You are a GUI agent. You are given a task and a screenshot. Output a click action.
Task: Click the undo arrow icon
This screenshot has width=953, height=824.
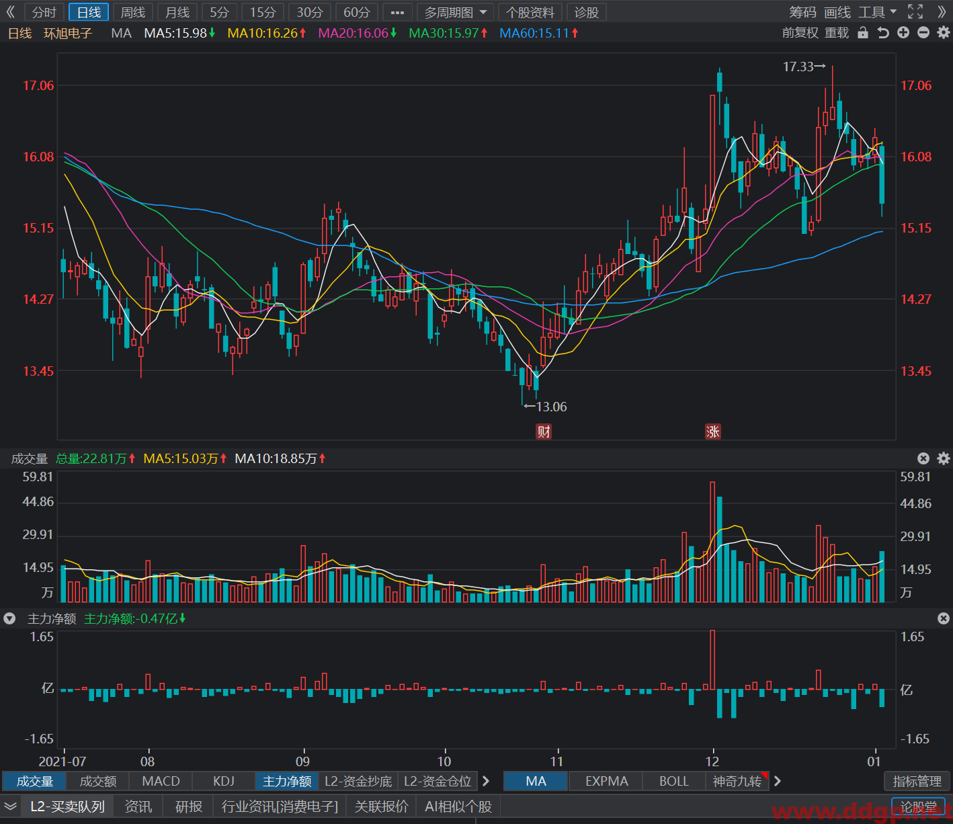[883, 32]
